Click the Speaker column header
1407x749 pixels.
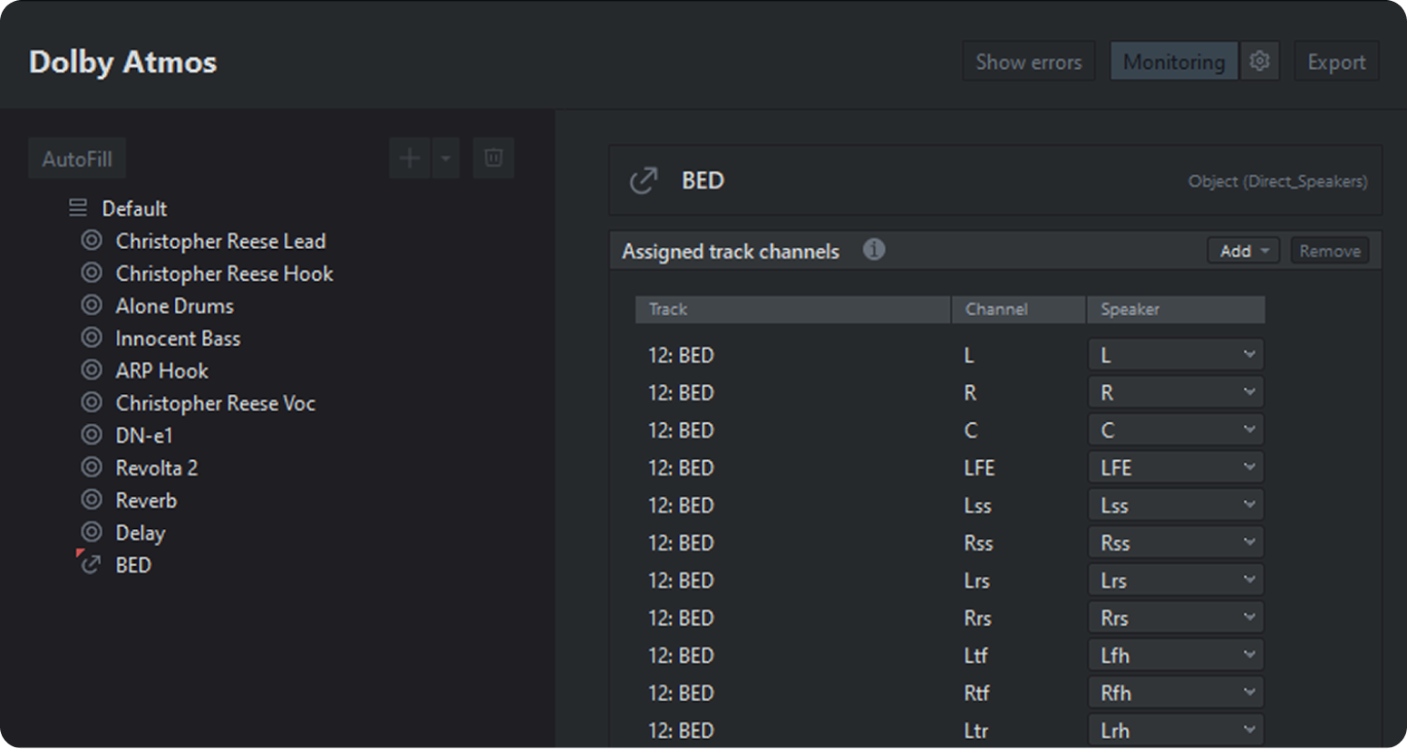tap(1176, 309)
